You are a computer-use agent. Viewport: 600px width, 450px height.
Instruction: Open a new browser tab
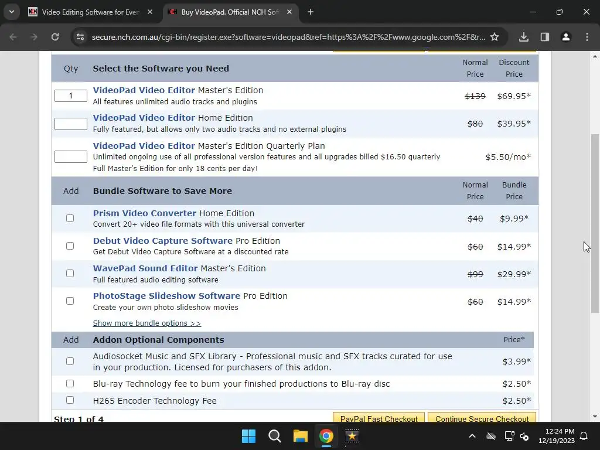pos(311,12)
